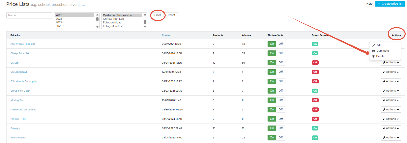Choose ChrisO Test Lab in lab list

[x=113, y=19]
